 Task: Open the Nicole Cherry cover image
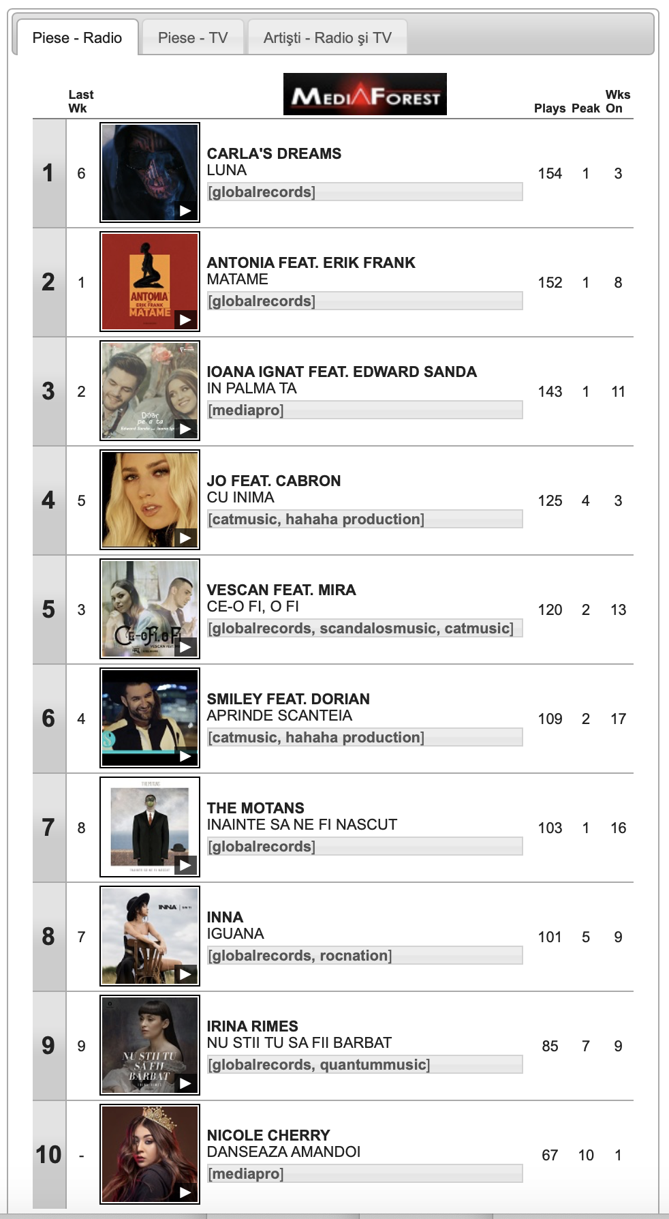150,1154
